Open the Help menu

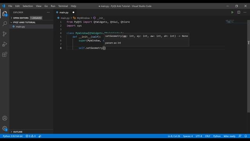point(73,6)
